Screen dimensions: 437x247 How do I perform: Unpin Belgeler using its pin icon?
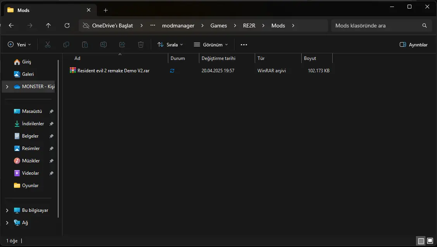(51, 136)
